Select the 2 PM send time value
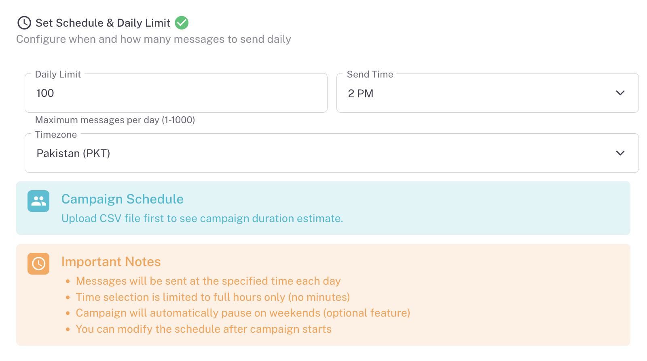Screen dimensions: 647x361 (361, 94)
